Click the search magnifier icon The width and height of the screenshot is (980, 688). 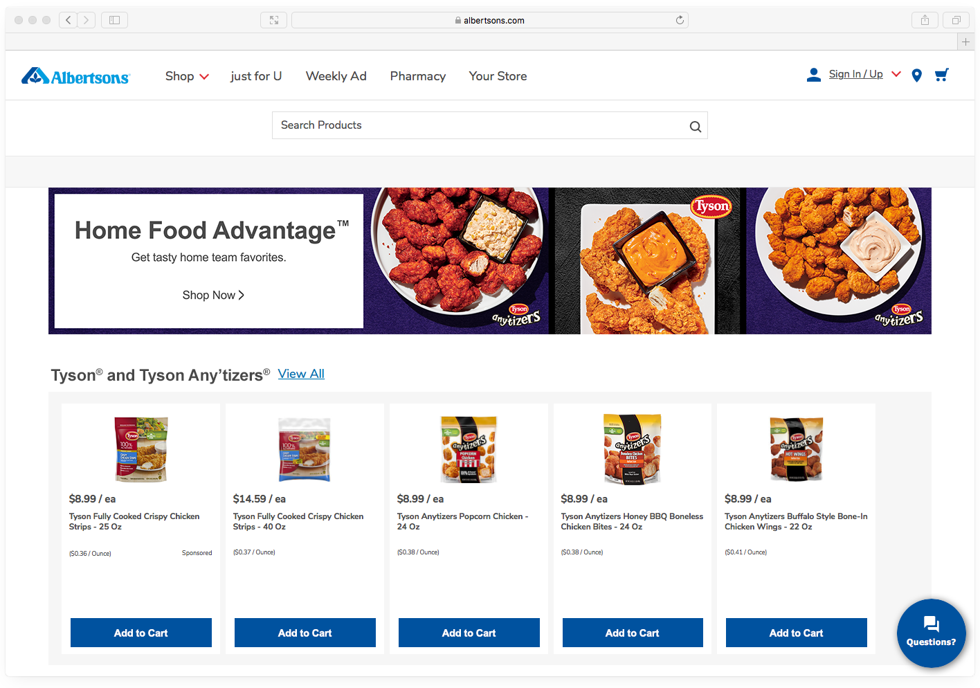pyautogui.click(x=696, y=127)
